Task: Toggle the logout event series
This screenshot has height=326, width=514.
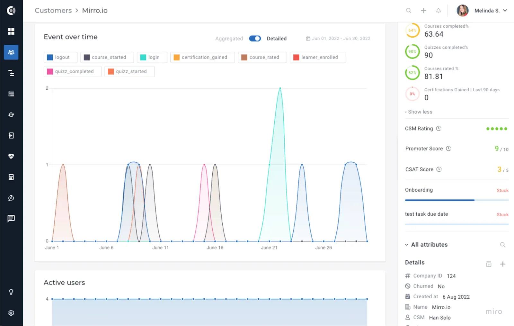Action: [61, 57]
